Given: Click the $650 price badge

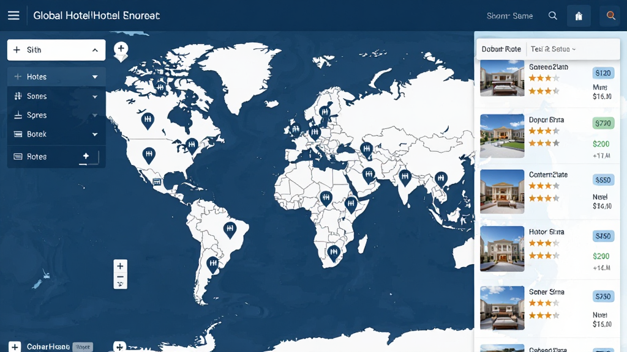Looking at the screenshot, I should pos(603,180).
